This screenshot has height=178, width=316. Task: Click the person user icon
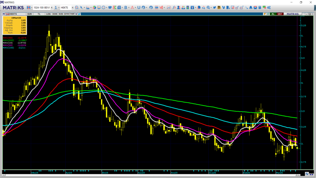(179, 7)
